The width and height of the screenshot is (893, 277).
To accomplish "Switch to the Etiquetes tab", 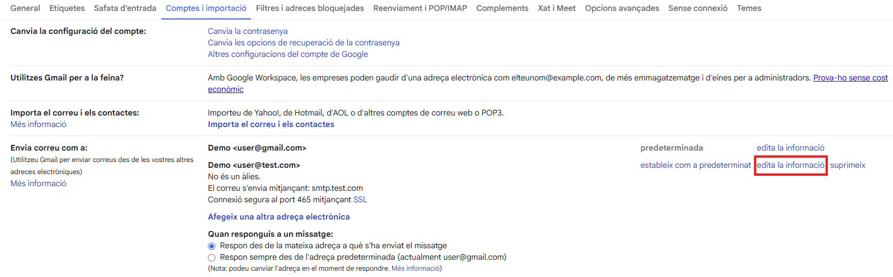I will (x=67, y=8).
